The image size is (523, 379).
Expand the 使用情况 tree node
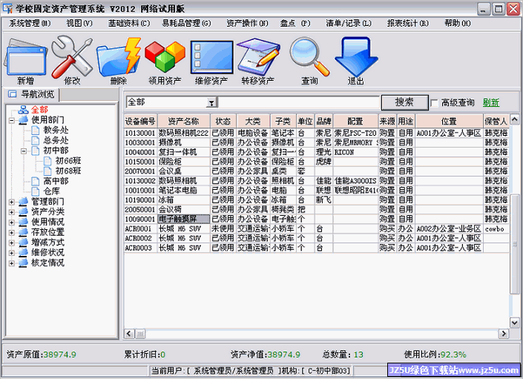pos(12,223)
